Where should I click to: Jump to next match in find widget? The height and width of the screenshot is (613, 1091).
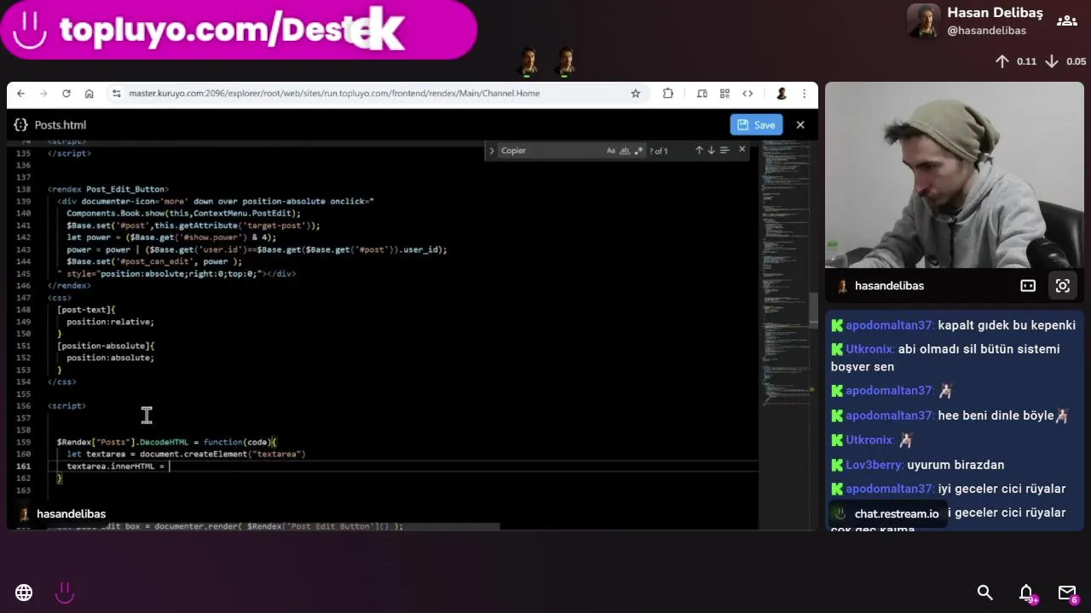pos(711,151)
